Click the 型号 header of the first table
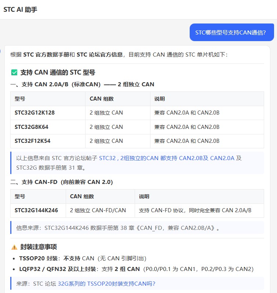 tap(48, 99)
